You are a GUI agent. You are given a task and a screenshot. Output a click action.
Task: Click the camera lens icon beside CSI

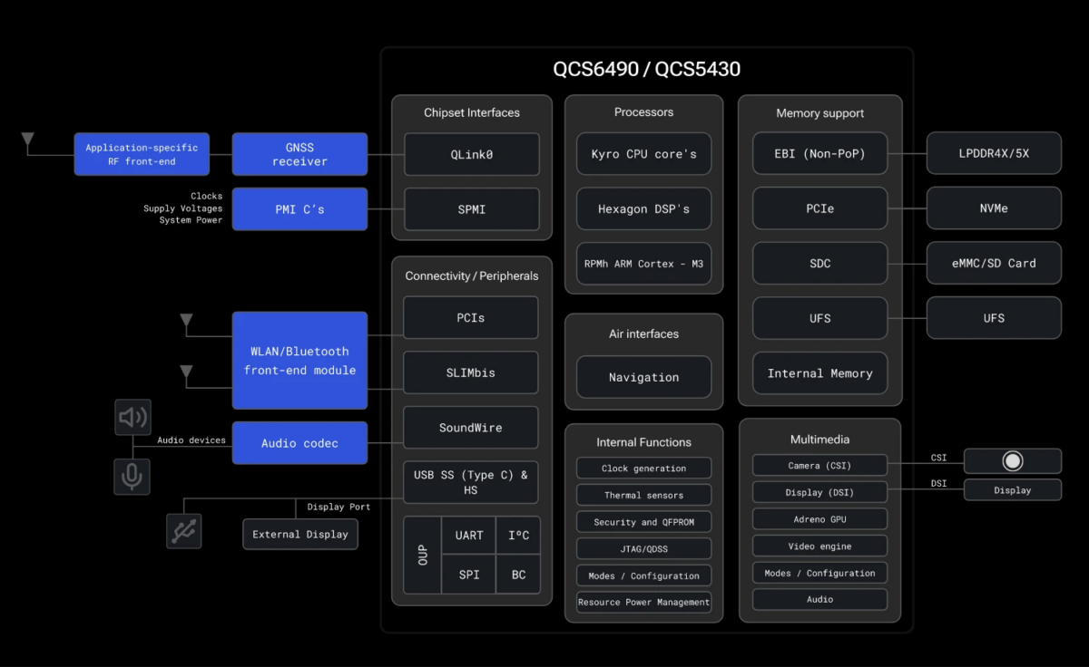[x=1013, y=460]
